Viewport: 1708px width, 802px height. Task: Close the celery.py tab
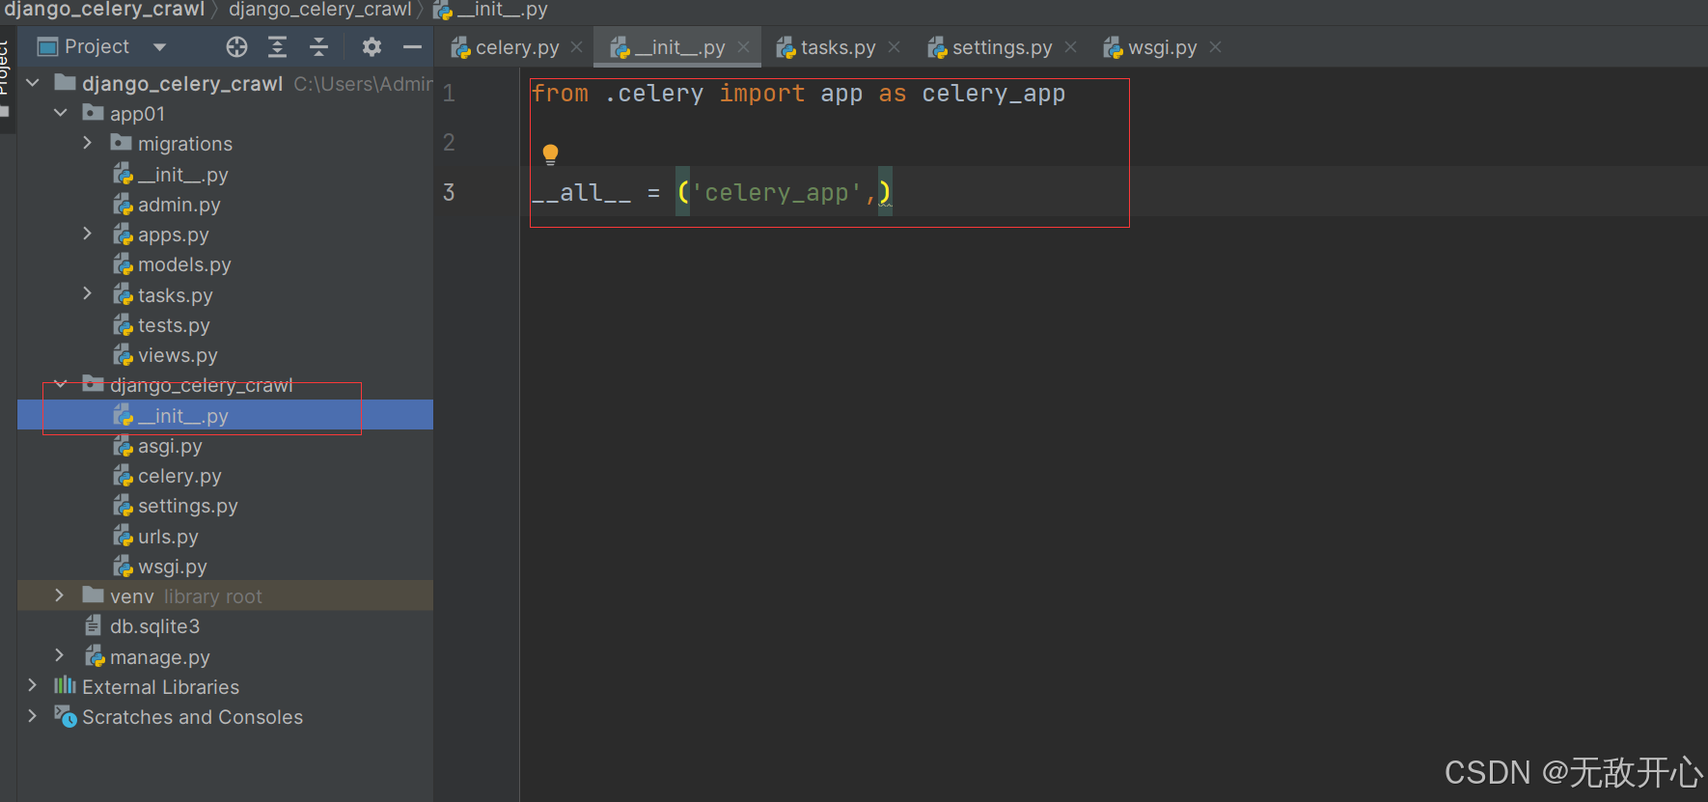577,47
